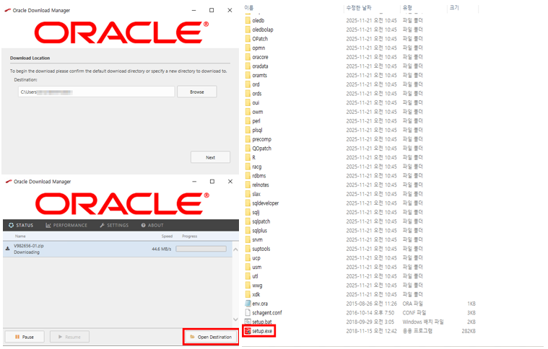Select the schagent.conf file icon
The height and width of the screenshot is (349, 548).
tap(248, 312)
